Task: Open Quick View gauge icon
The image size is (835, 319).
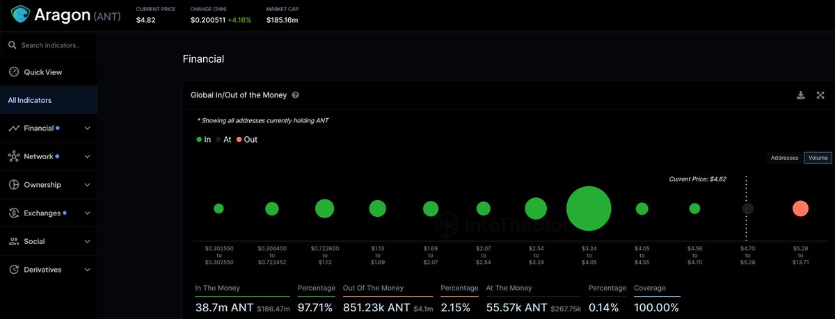Action: pyautogui.click(x=14, y=72)
